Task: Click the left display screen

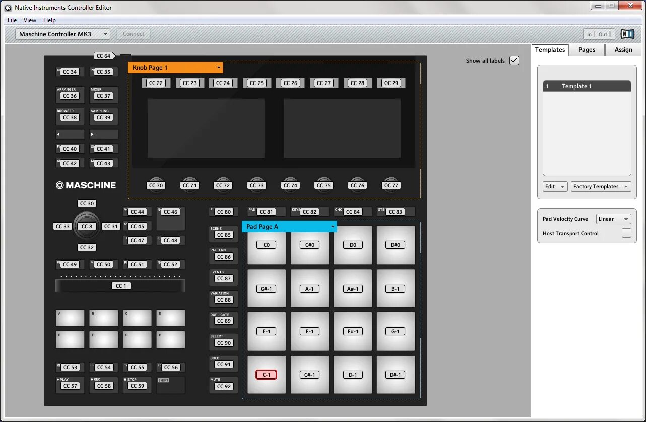Action: point(206,128)
